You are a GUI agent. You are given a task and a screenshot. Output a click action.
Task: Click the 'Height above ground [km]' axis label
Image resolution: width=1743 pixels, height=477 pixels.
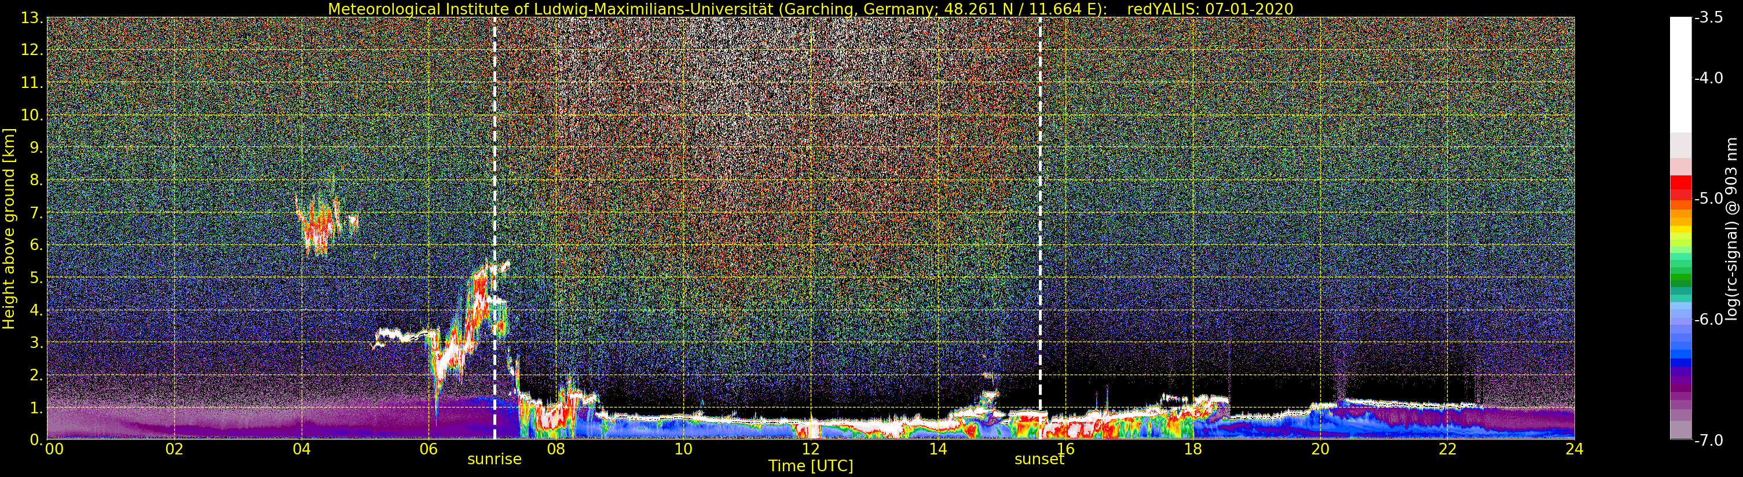click(x=9, y=229)
